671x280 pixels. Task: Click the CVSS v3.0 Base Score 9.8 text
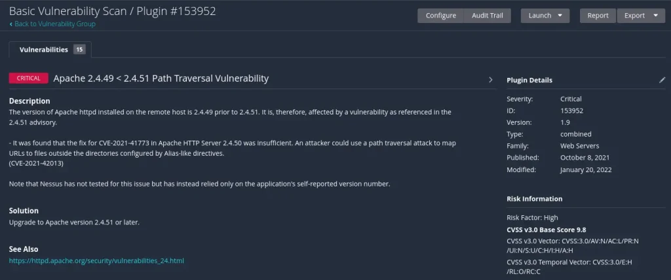[x=546, y=230]
